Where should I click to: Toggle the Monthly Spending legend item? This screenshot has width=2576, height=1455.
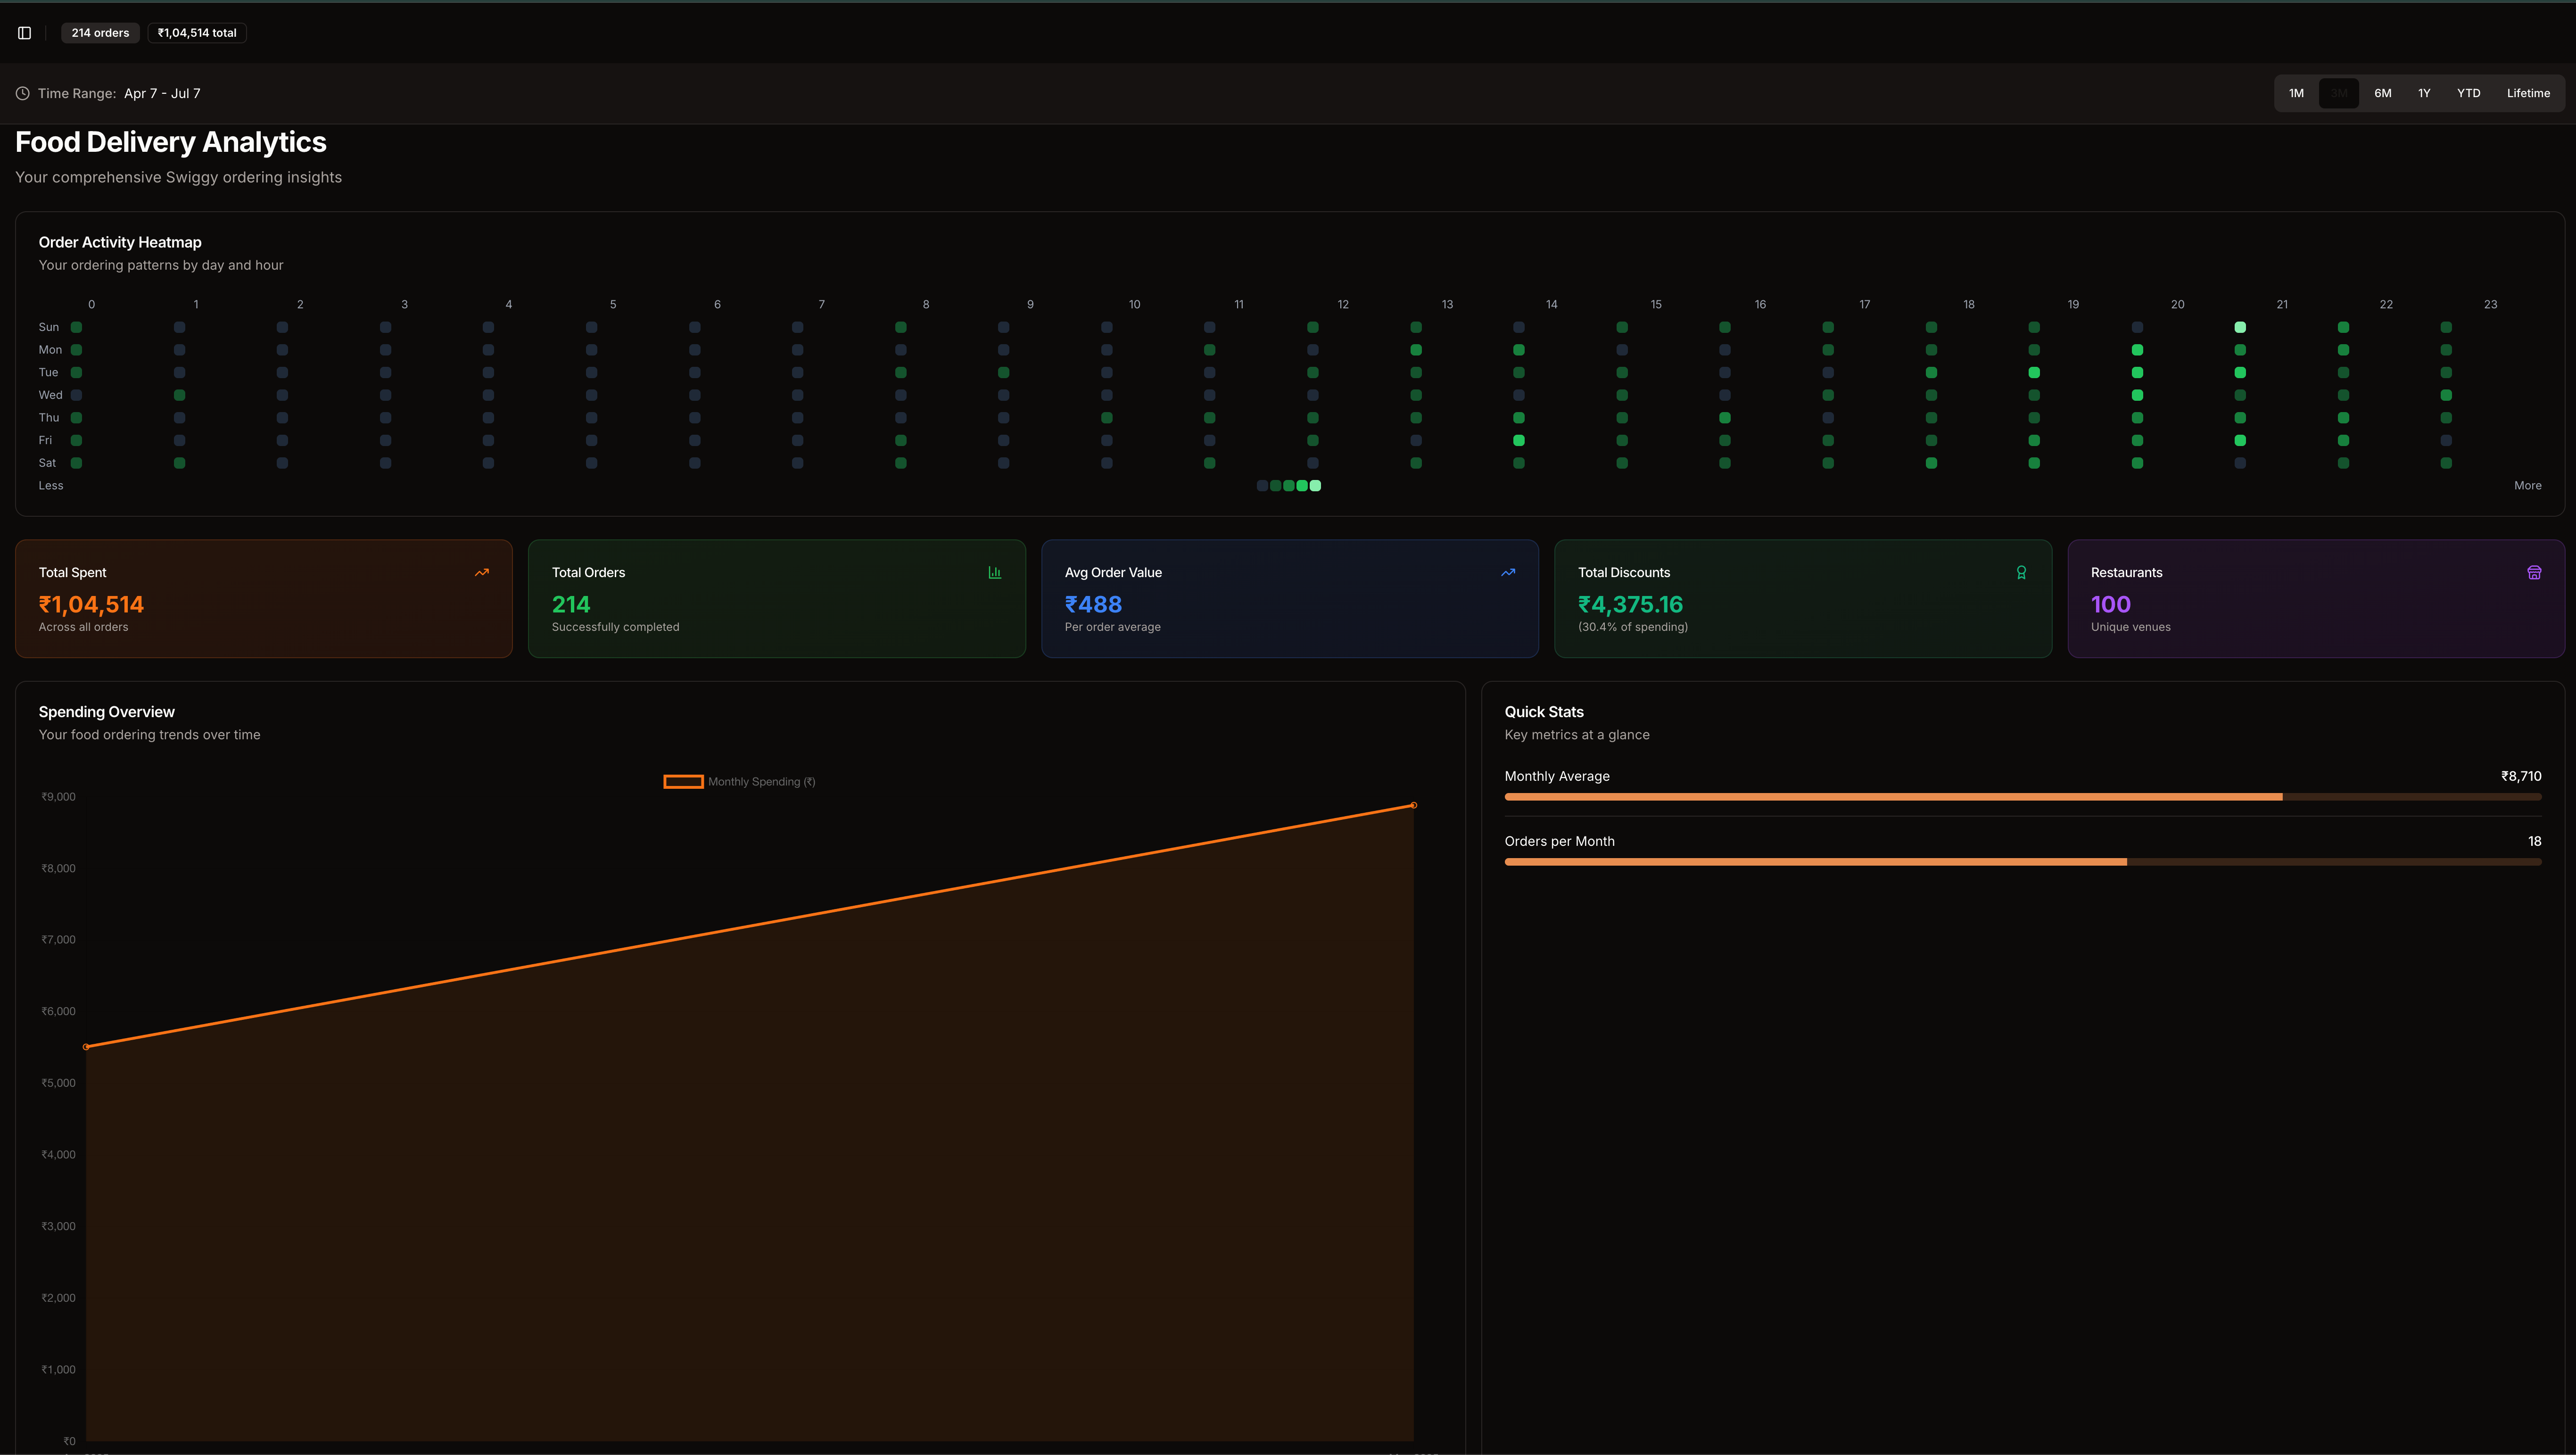739,782
